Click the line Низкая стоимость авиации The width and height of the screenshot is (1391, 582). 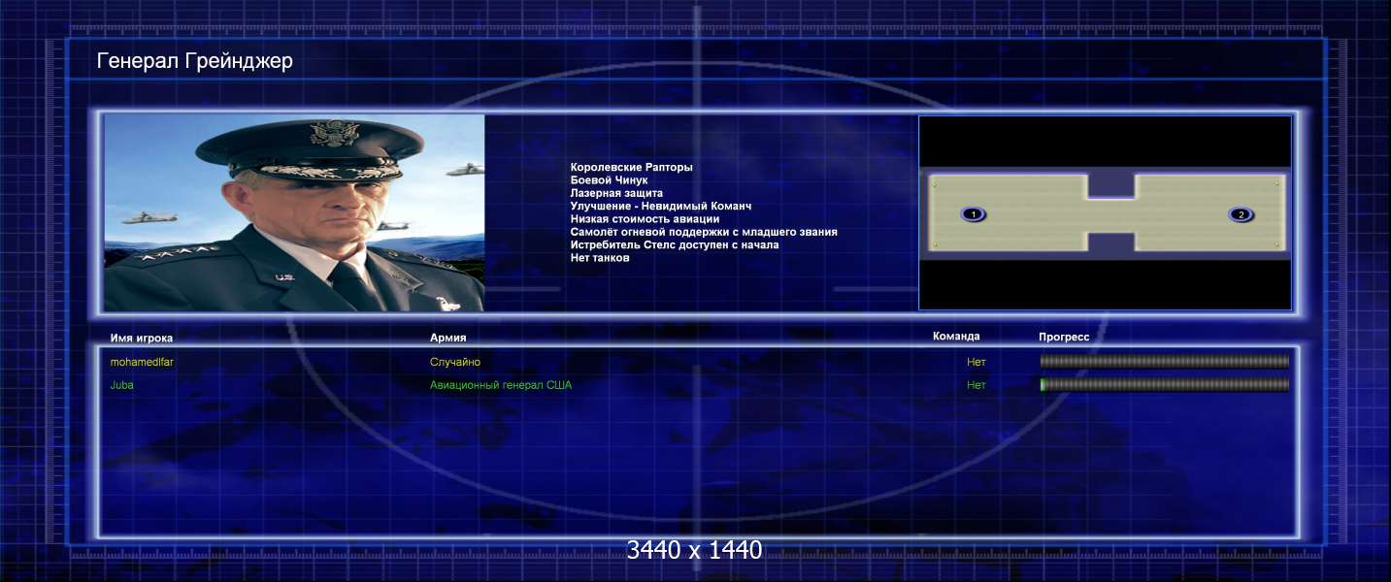click(x=646, y=219)
